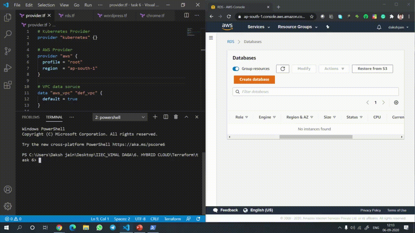Toggle the Group resources switch

(x=236, y=69)
